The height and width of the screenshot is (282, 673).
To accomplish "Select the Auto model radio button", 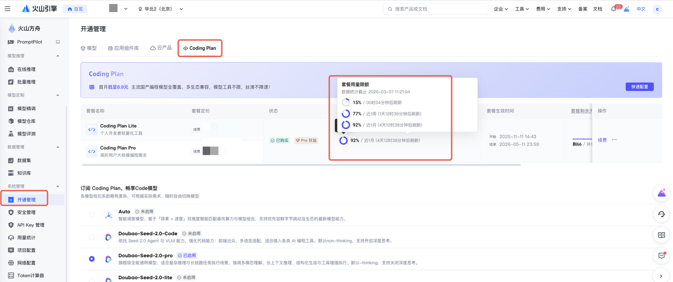I will pyautogui.click(x=92, y=215).
